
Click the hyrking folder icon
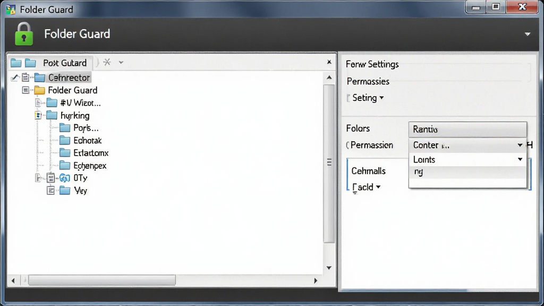pyautogui.click(x=52, y=115)
